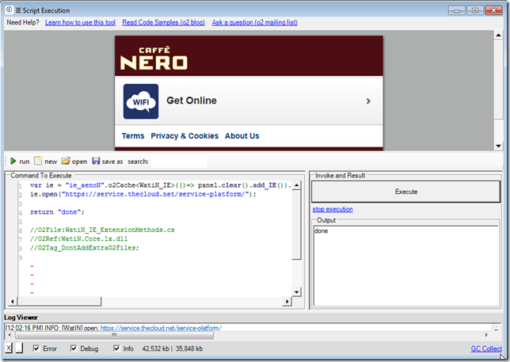Click the green run arrow icon
510x362 pixels.
(13, 161)
